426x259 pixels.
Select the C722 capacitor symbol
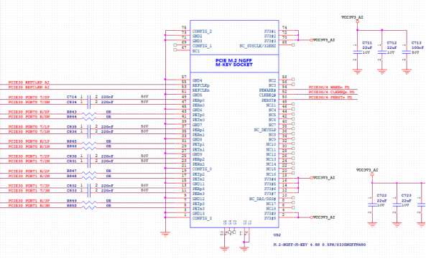(372, 205)
